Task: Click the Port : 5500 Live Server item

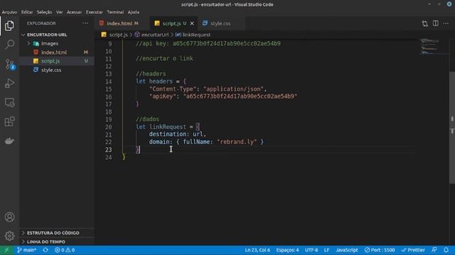Action: 380,250
